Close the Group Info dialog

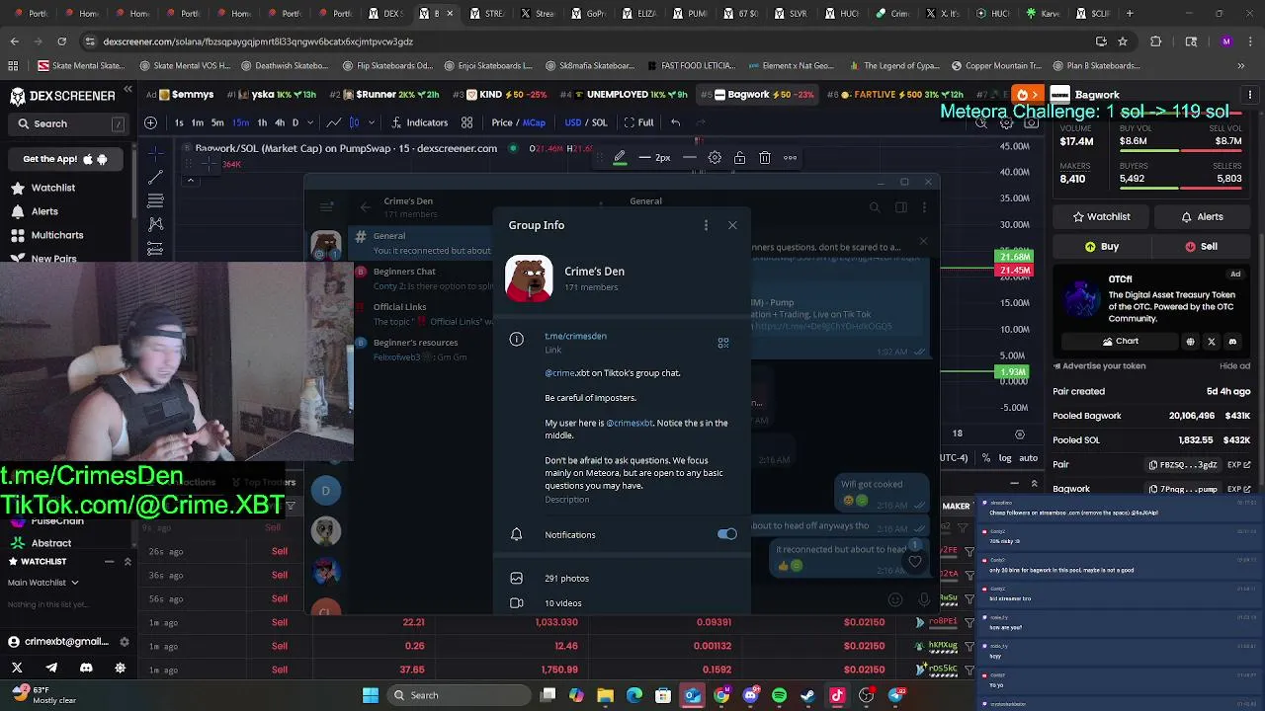point(732,225)
